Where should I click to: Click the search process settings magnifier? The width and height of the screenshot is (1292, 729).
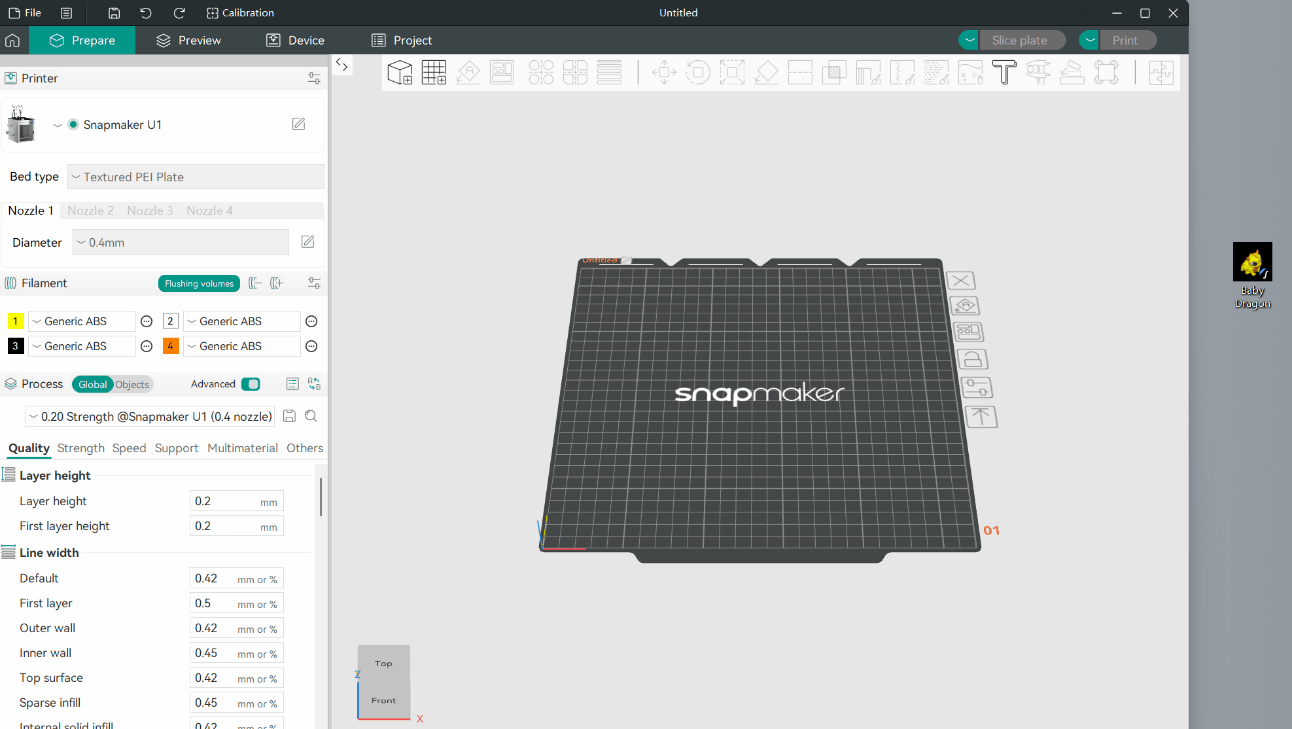tap(311, 416)
